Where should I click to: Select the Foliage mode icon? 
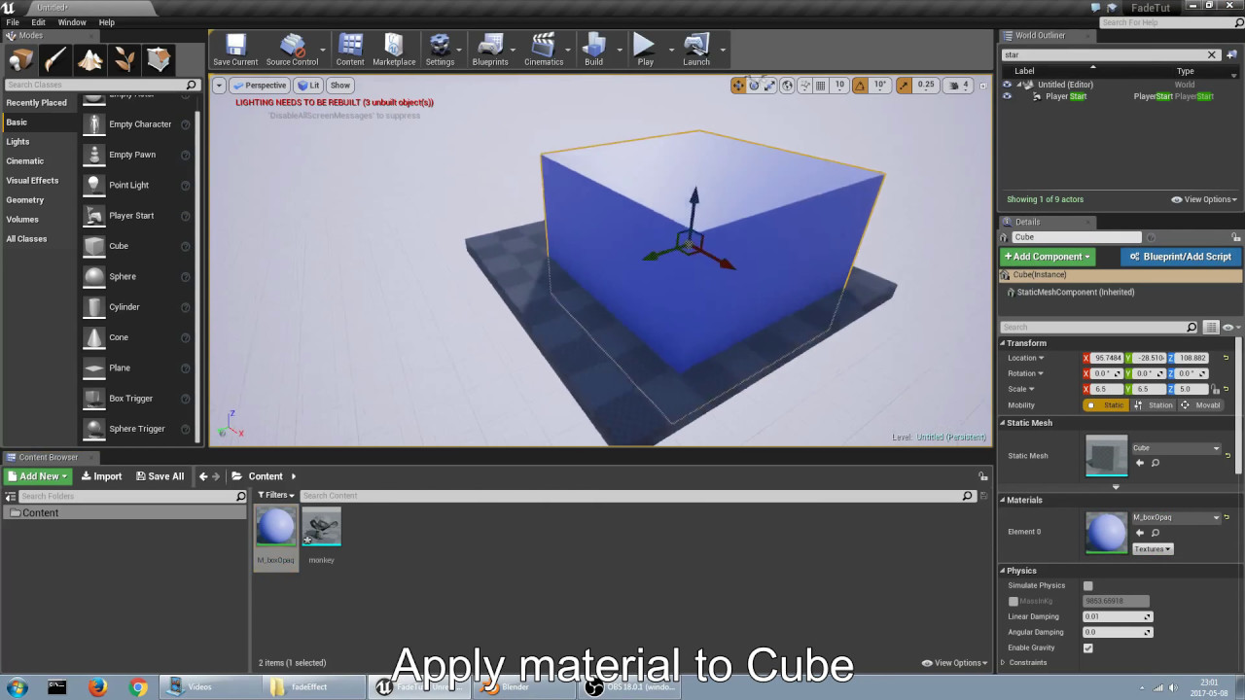124,60
